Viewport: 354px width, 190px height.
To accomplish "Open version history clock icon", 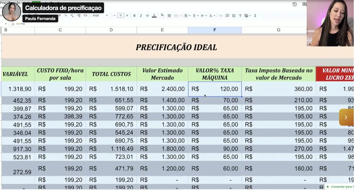I will tap(295, 4).
